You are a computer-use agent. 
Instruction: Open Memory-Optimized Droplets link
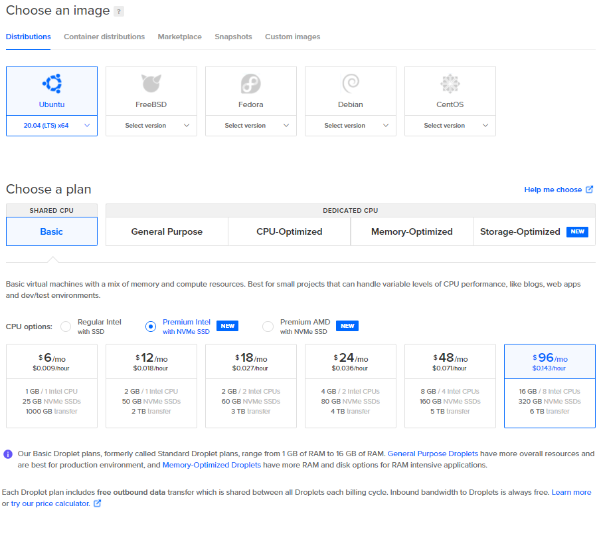(x=212, y=465)
